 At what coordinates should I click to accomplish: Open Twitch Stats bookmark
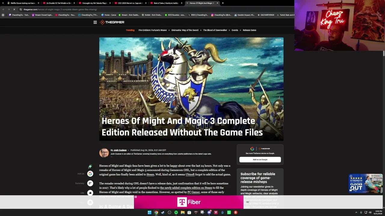click(286, 15)
